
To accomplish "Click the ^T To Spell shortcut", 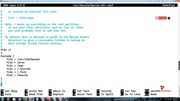I will coord(105,94).
